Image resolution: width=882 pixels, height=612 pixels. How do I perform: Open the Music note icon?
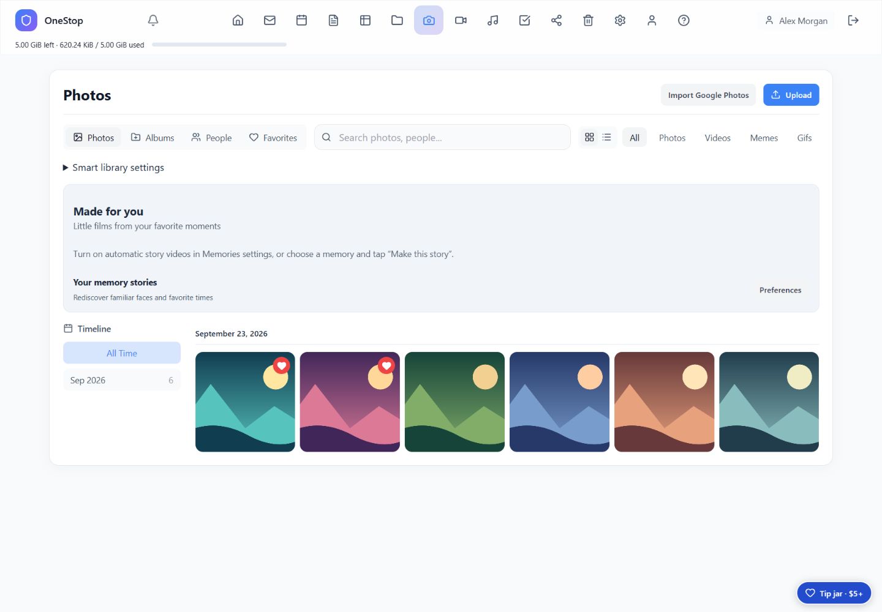click(x=492, y=20)
